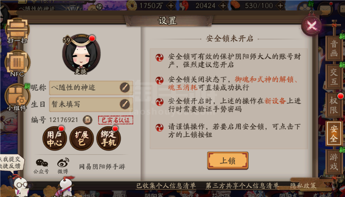345x197 pixels.
Task: Open the 扫一扫 scan icon
Action: (x=18, y=30)
